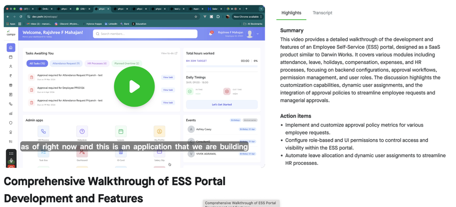Open the gift icon in the sidebar
Image resolution: width=456 pixels, height=207 pixels.
click(x=11, y=85)
